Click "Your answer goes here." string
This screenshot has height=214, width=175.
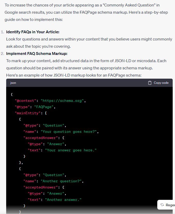coord(71,150)
